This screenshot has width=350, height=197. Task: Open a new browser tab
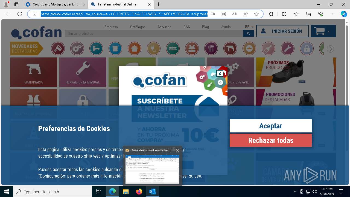click(159, 4)
